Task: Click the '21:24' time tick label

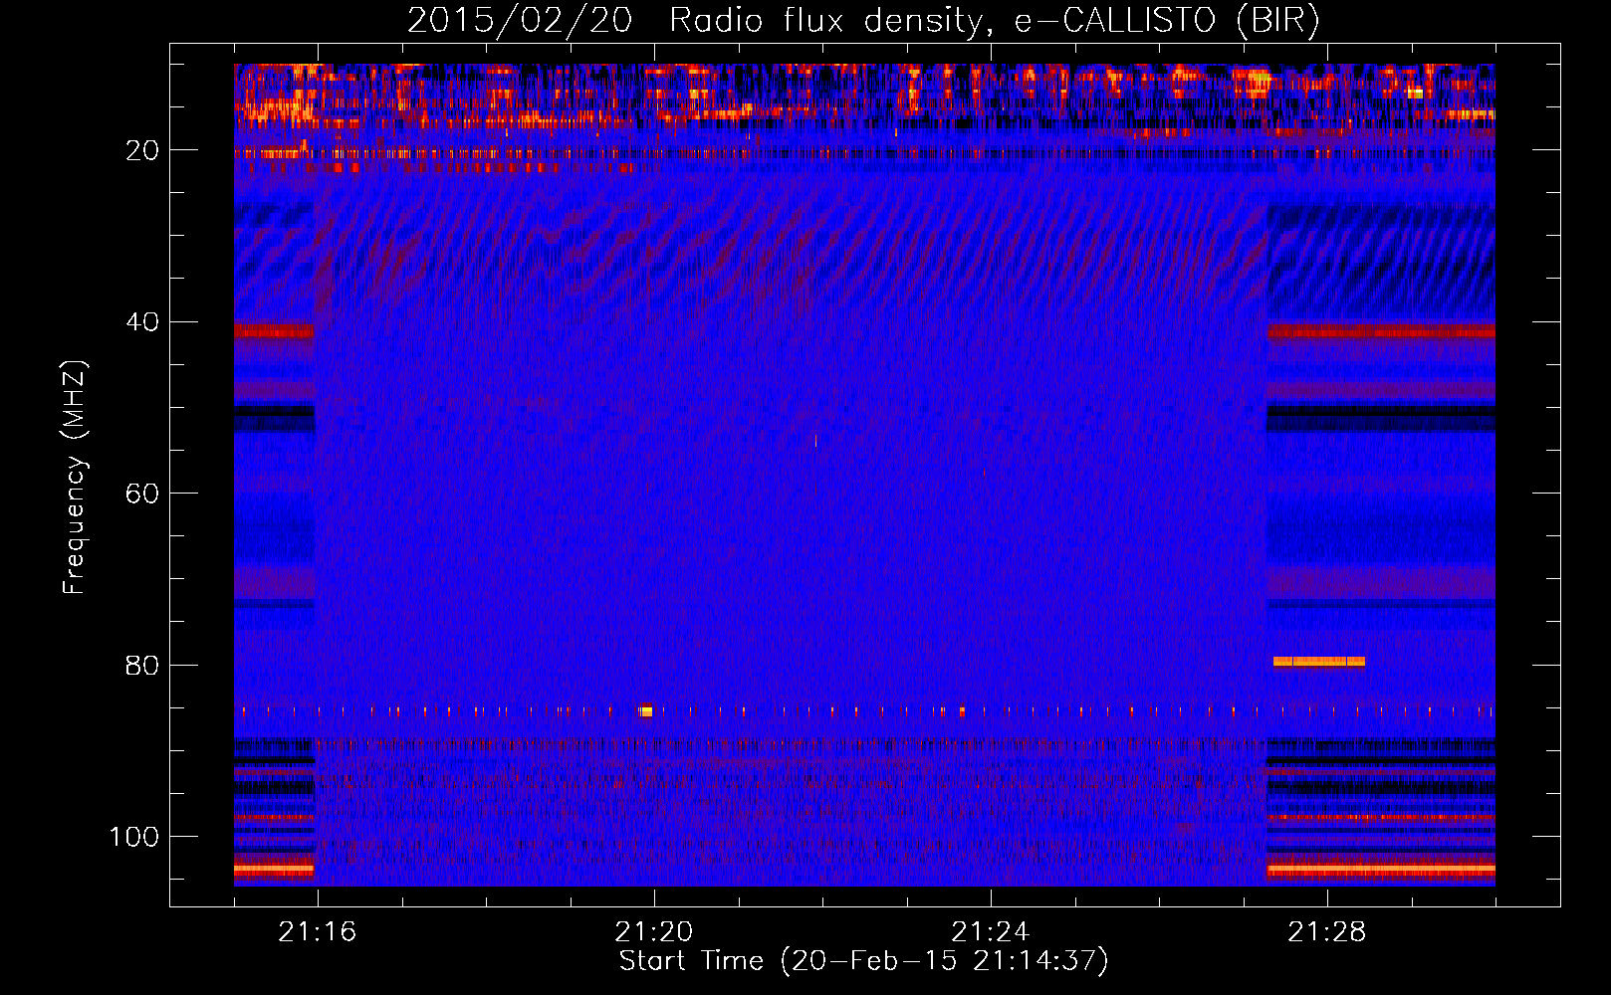Action: click(x=990, y=931)
